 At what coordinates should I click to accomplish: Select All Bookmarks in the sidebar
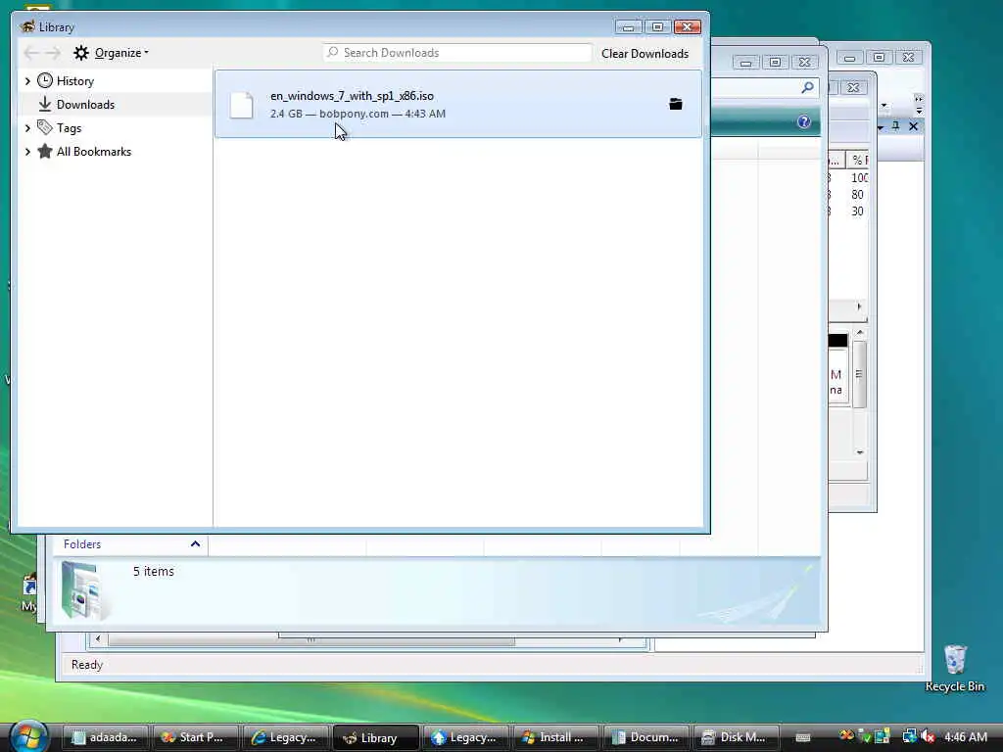(94, 152)
